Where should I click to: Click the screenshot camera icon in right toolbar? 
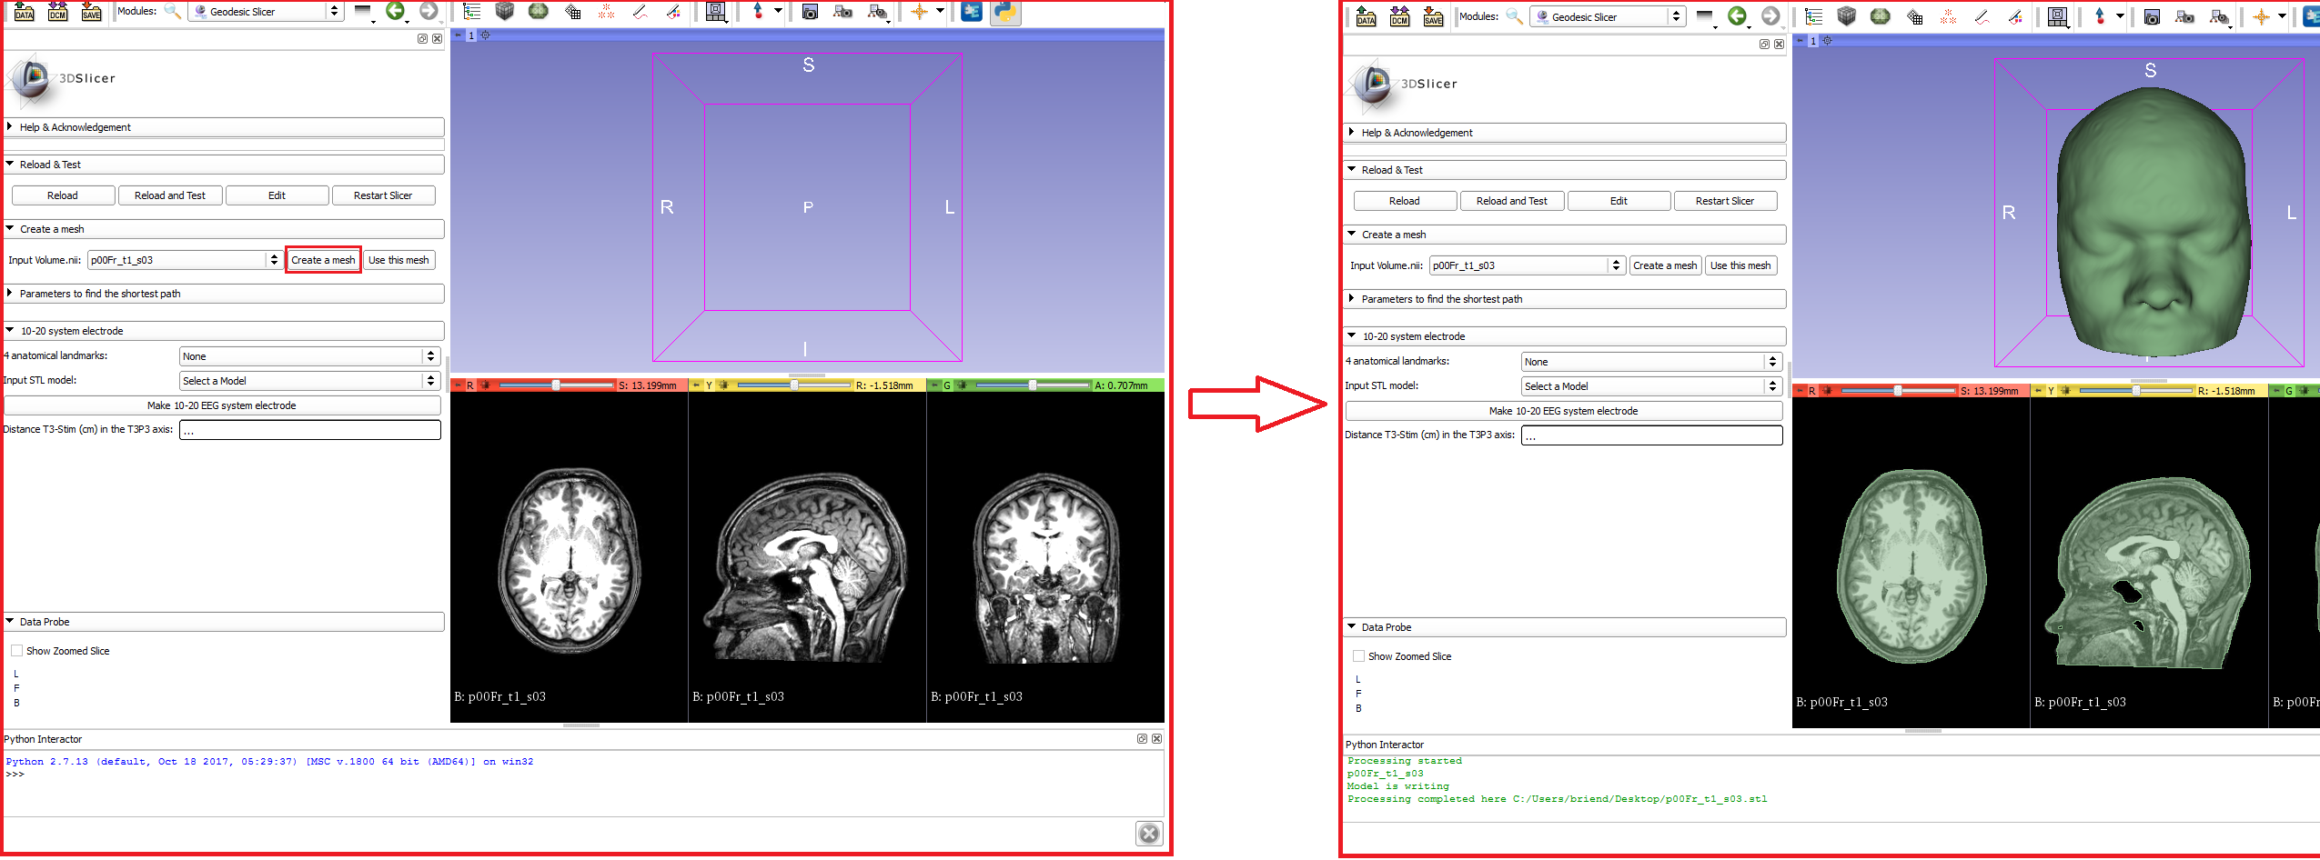pos(2152,16)
